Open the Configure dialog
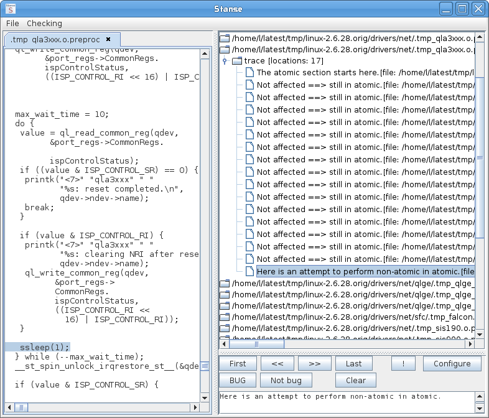The height and width of the screenshot is (418, 489). 452,364
